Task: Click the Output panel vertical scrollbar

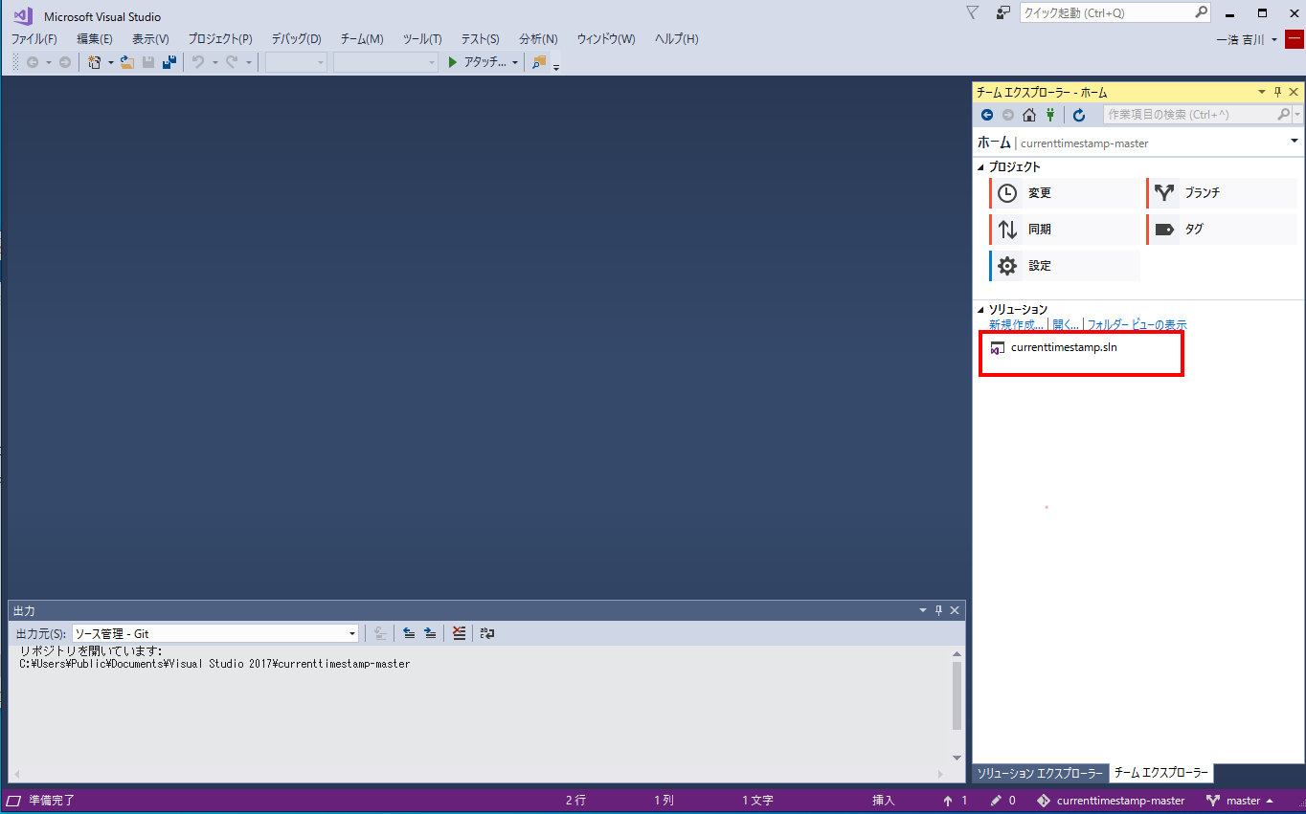Action: [957, 695]
